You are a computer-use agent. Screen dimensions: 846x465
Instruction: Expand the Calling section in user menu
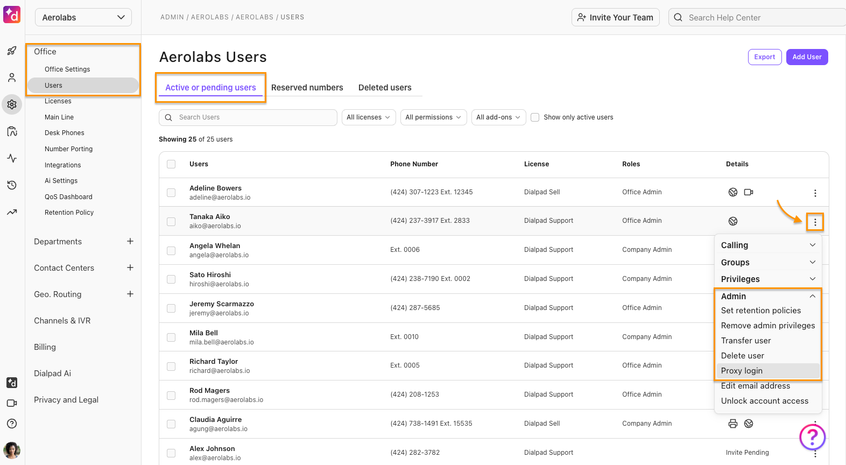coord(769,245)
